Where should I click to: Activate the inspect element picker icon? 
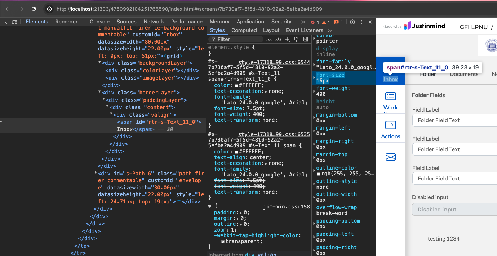click(5, 22)
